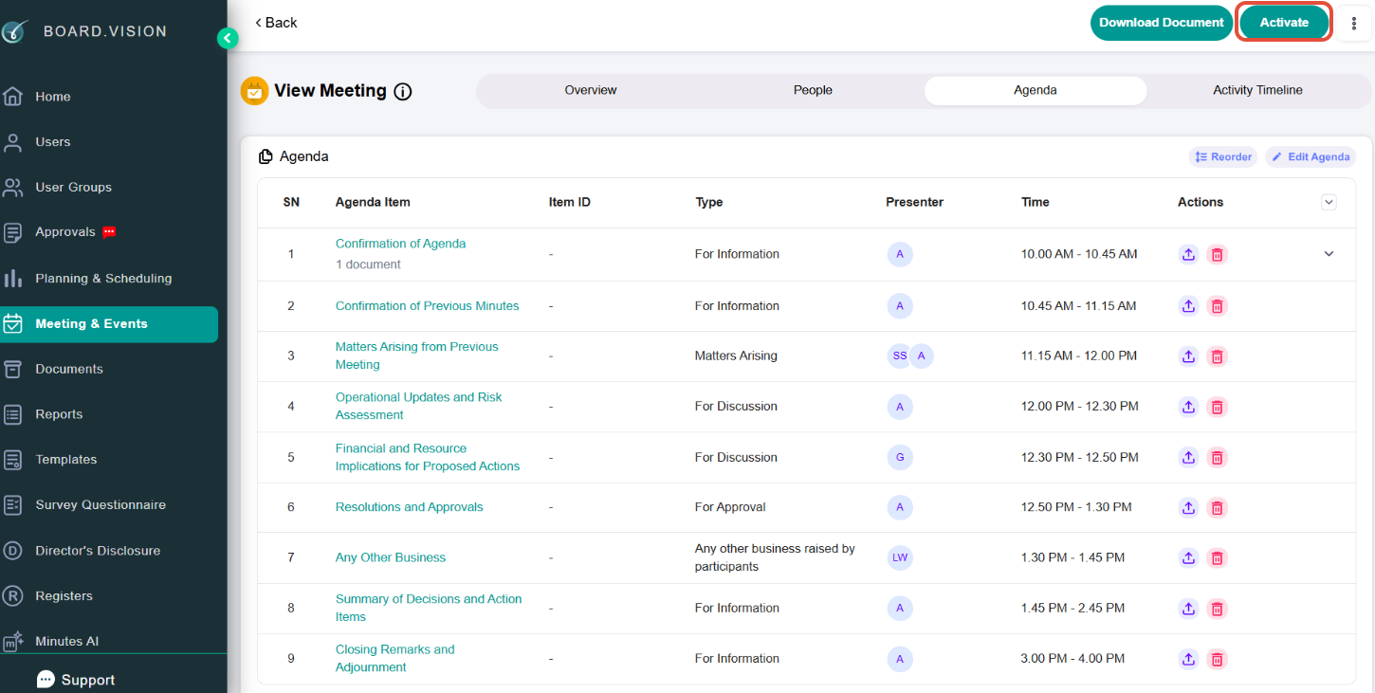Delete the Resolutions and Approvals agenda item
1375x693 pixels.
coord(1218,507)
